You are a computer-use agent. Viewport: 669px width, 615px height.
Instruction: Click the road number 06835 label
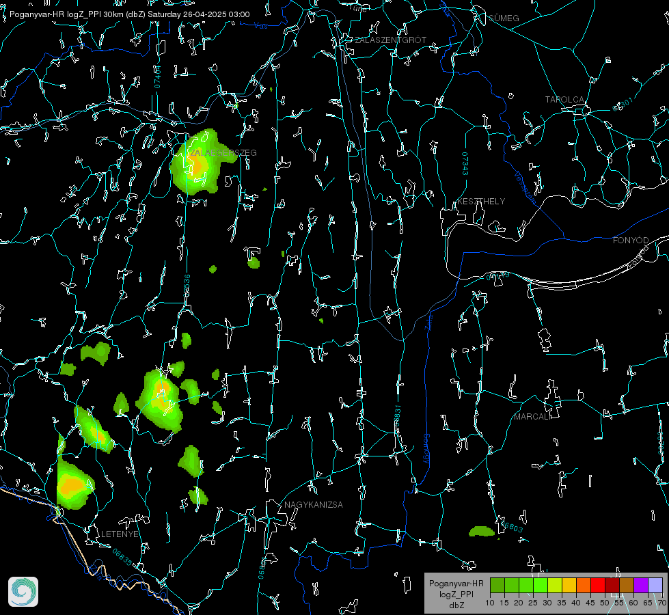122,557
